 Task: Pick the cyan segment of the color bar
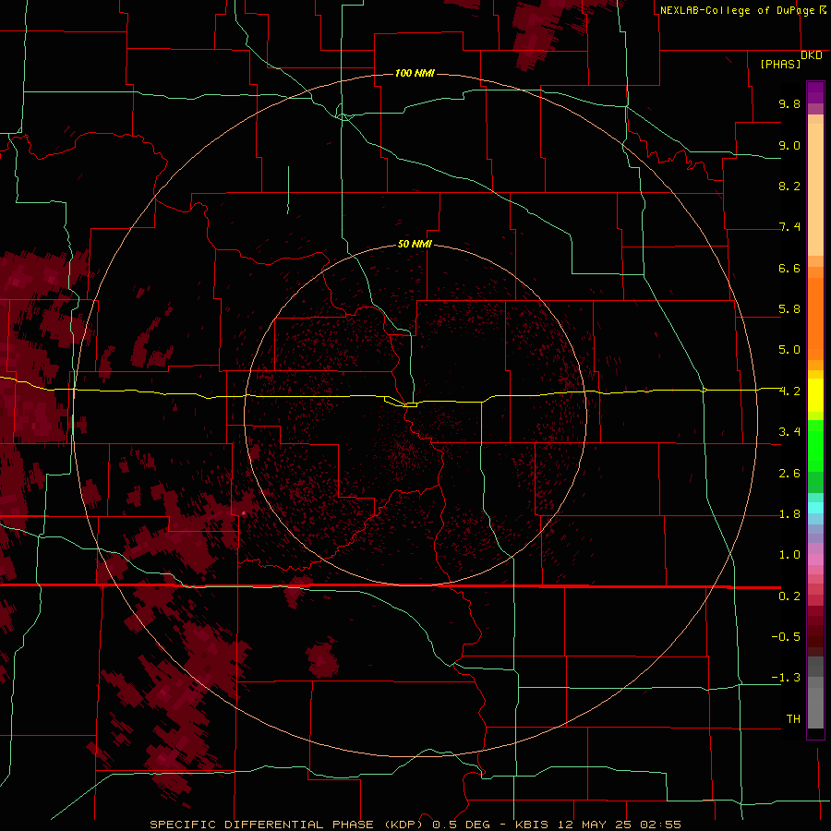point(815,508)
